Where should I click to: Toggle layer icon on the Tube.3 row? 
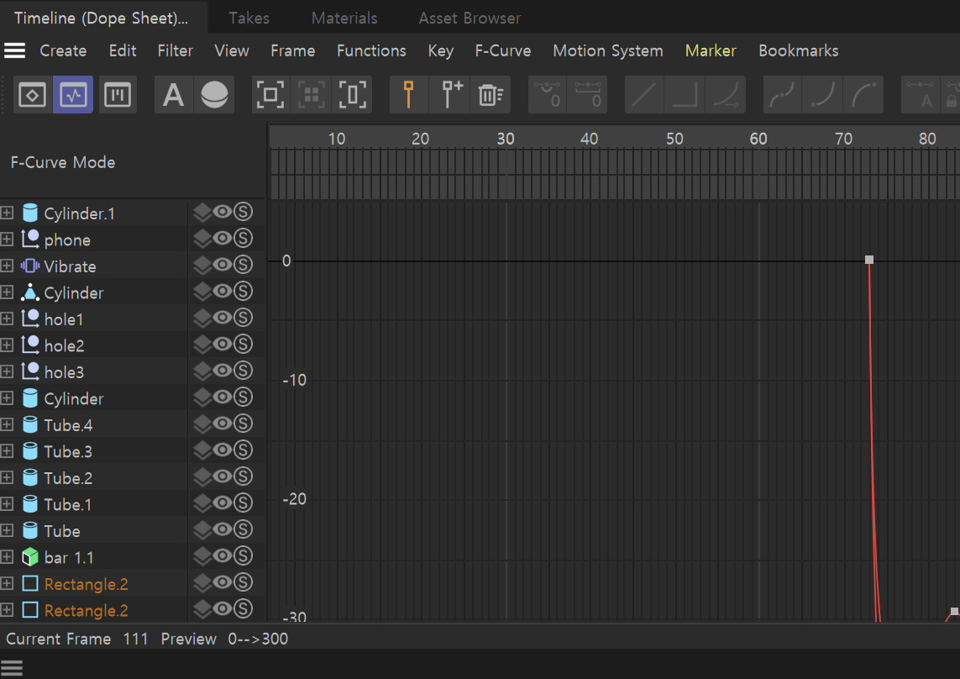(202, 451)
